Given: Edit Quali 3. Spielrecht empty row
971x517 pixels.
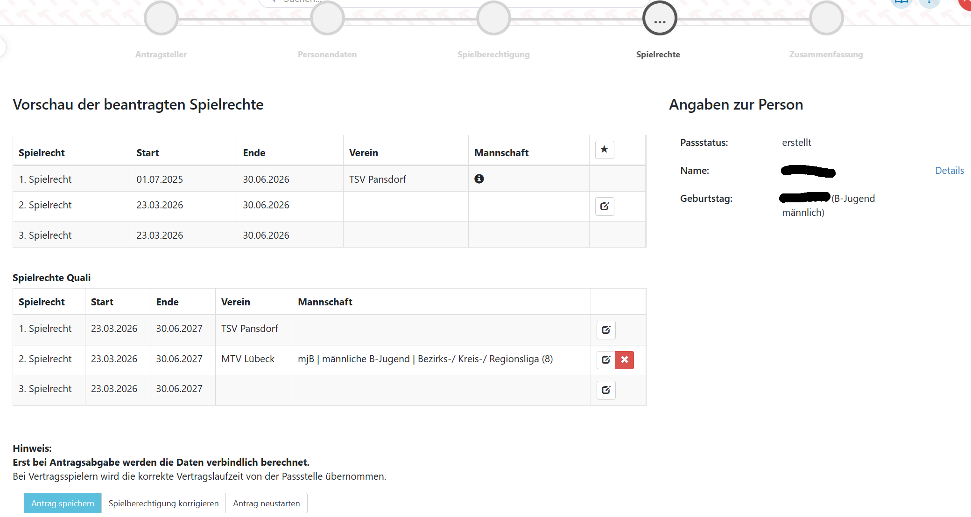Looking at the screenshot, I should [605, 390].
